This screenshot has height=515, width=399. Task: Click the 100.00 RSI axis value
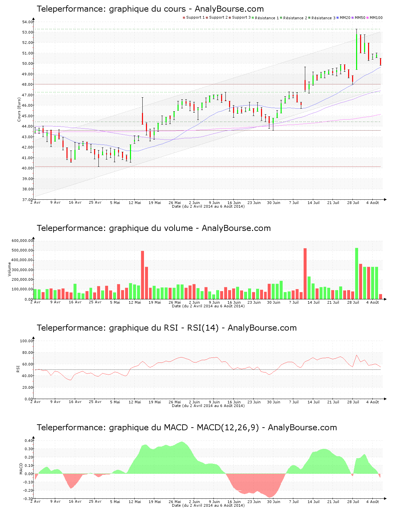[x=26, y=341]
